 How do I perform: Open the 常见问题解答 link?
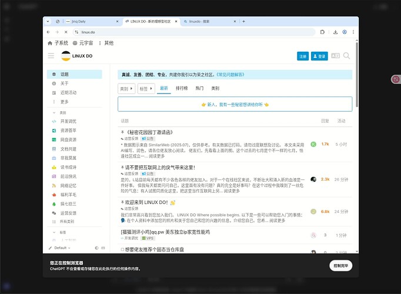(x=230, y=75)
